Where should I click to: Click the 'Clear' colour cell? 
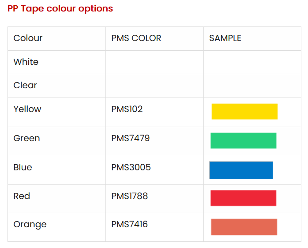(x=26, y=86)
